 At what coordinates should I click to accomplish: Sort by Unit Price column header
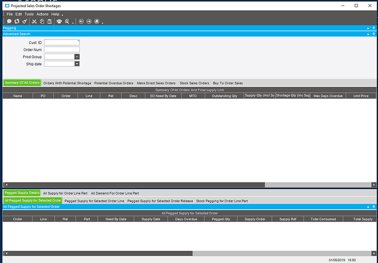click(x=361, y=96)
